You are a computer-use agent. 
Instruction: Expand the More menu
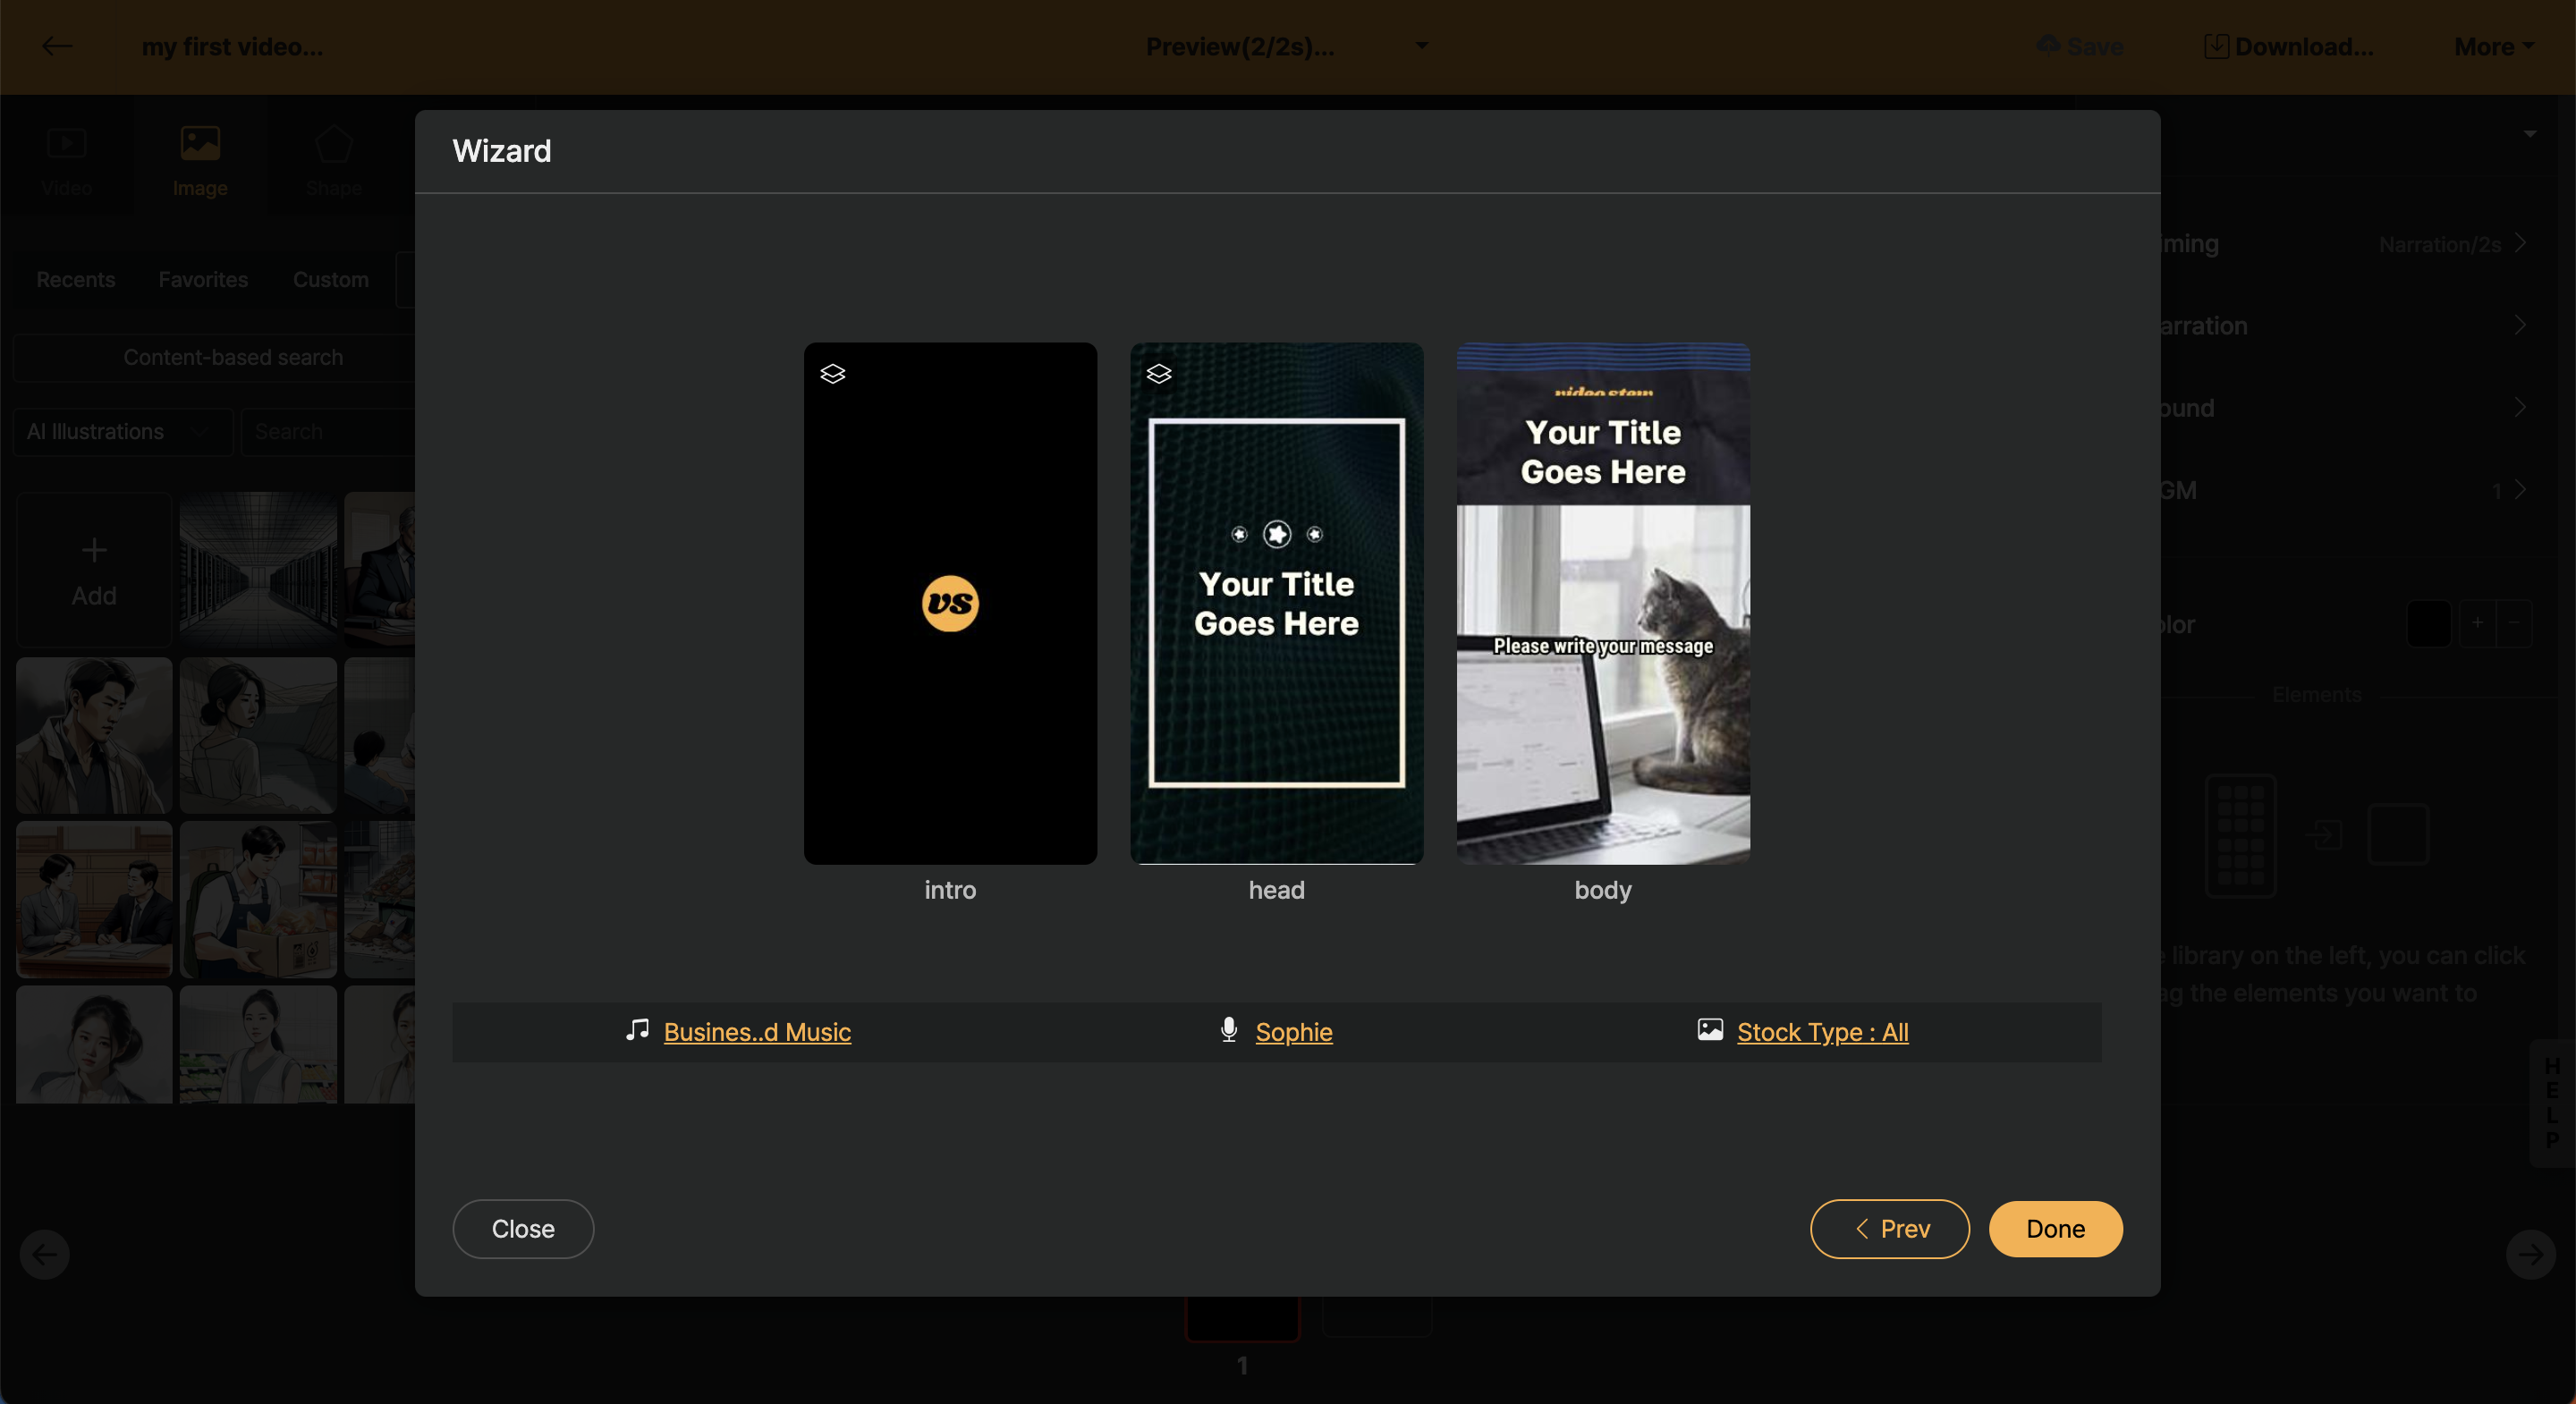click(x=2494, y=46)
